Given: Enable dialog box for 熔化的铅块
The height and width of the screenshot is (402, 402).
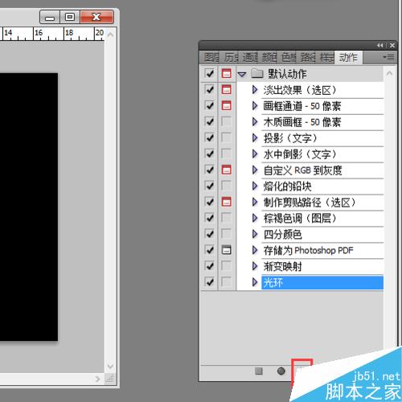Looking at the screenshot, I should point(227,186).
